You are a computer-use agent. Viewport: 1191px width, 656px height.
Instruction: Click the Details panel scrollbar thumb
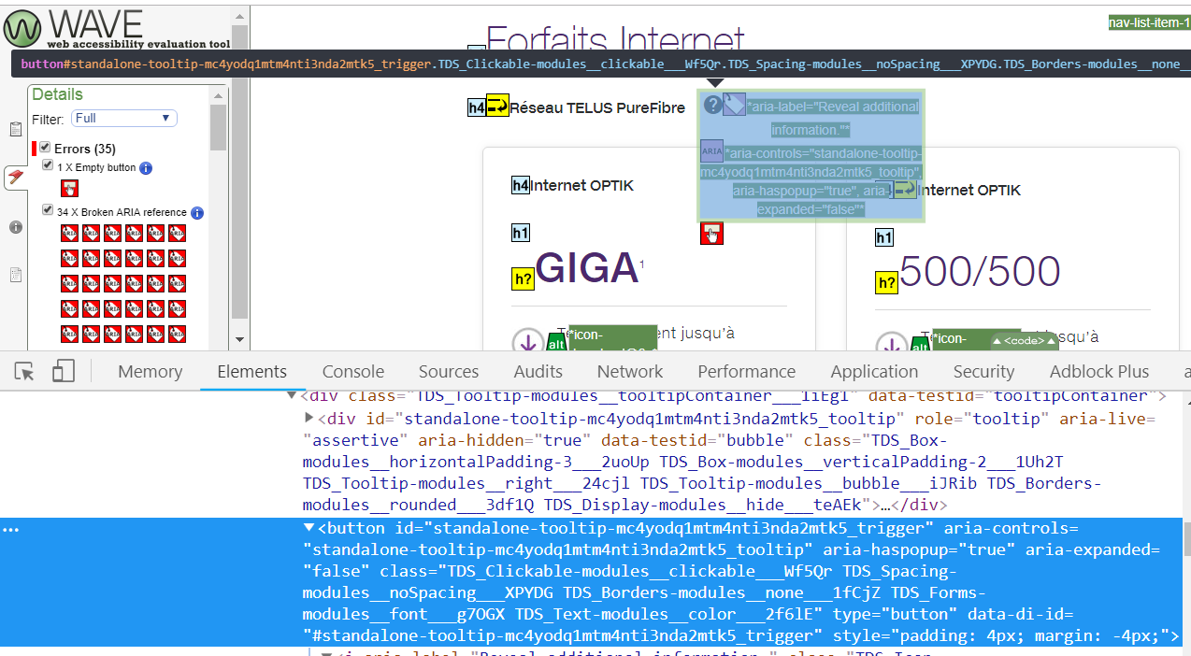pyautogui.click(x=218, y=126)
